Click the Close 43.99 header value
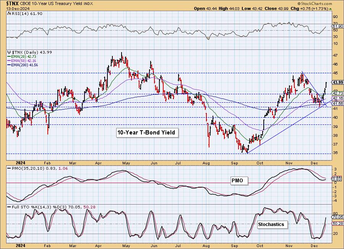Screen dimensions: 344x249 point(276,8)
